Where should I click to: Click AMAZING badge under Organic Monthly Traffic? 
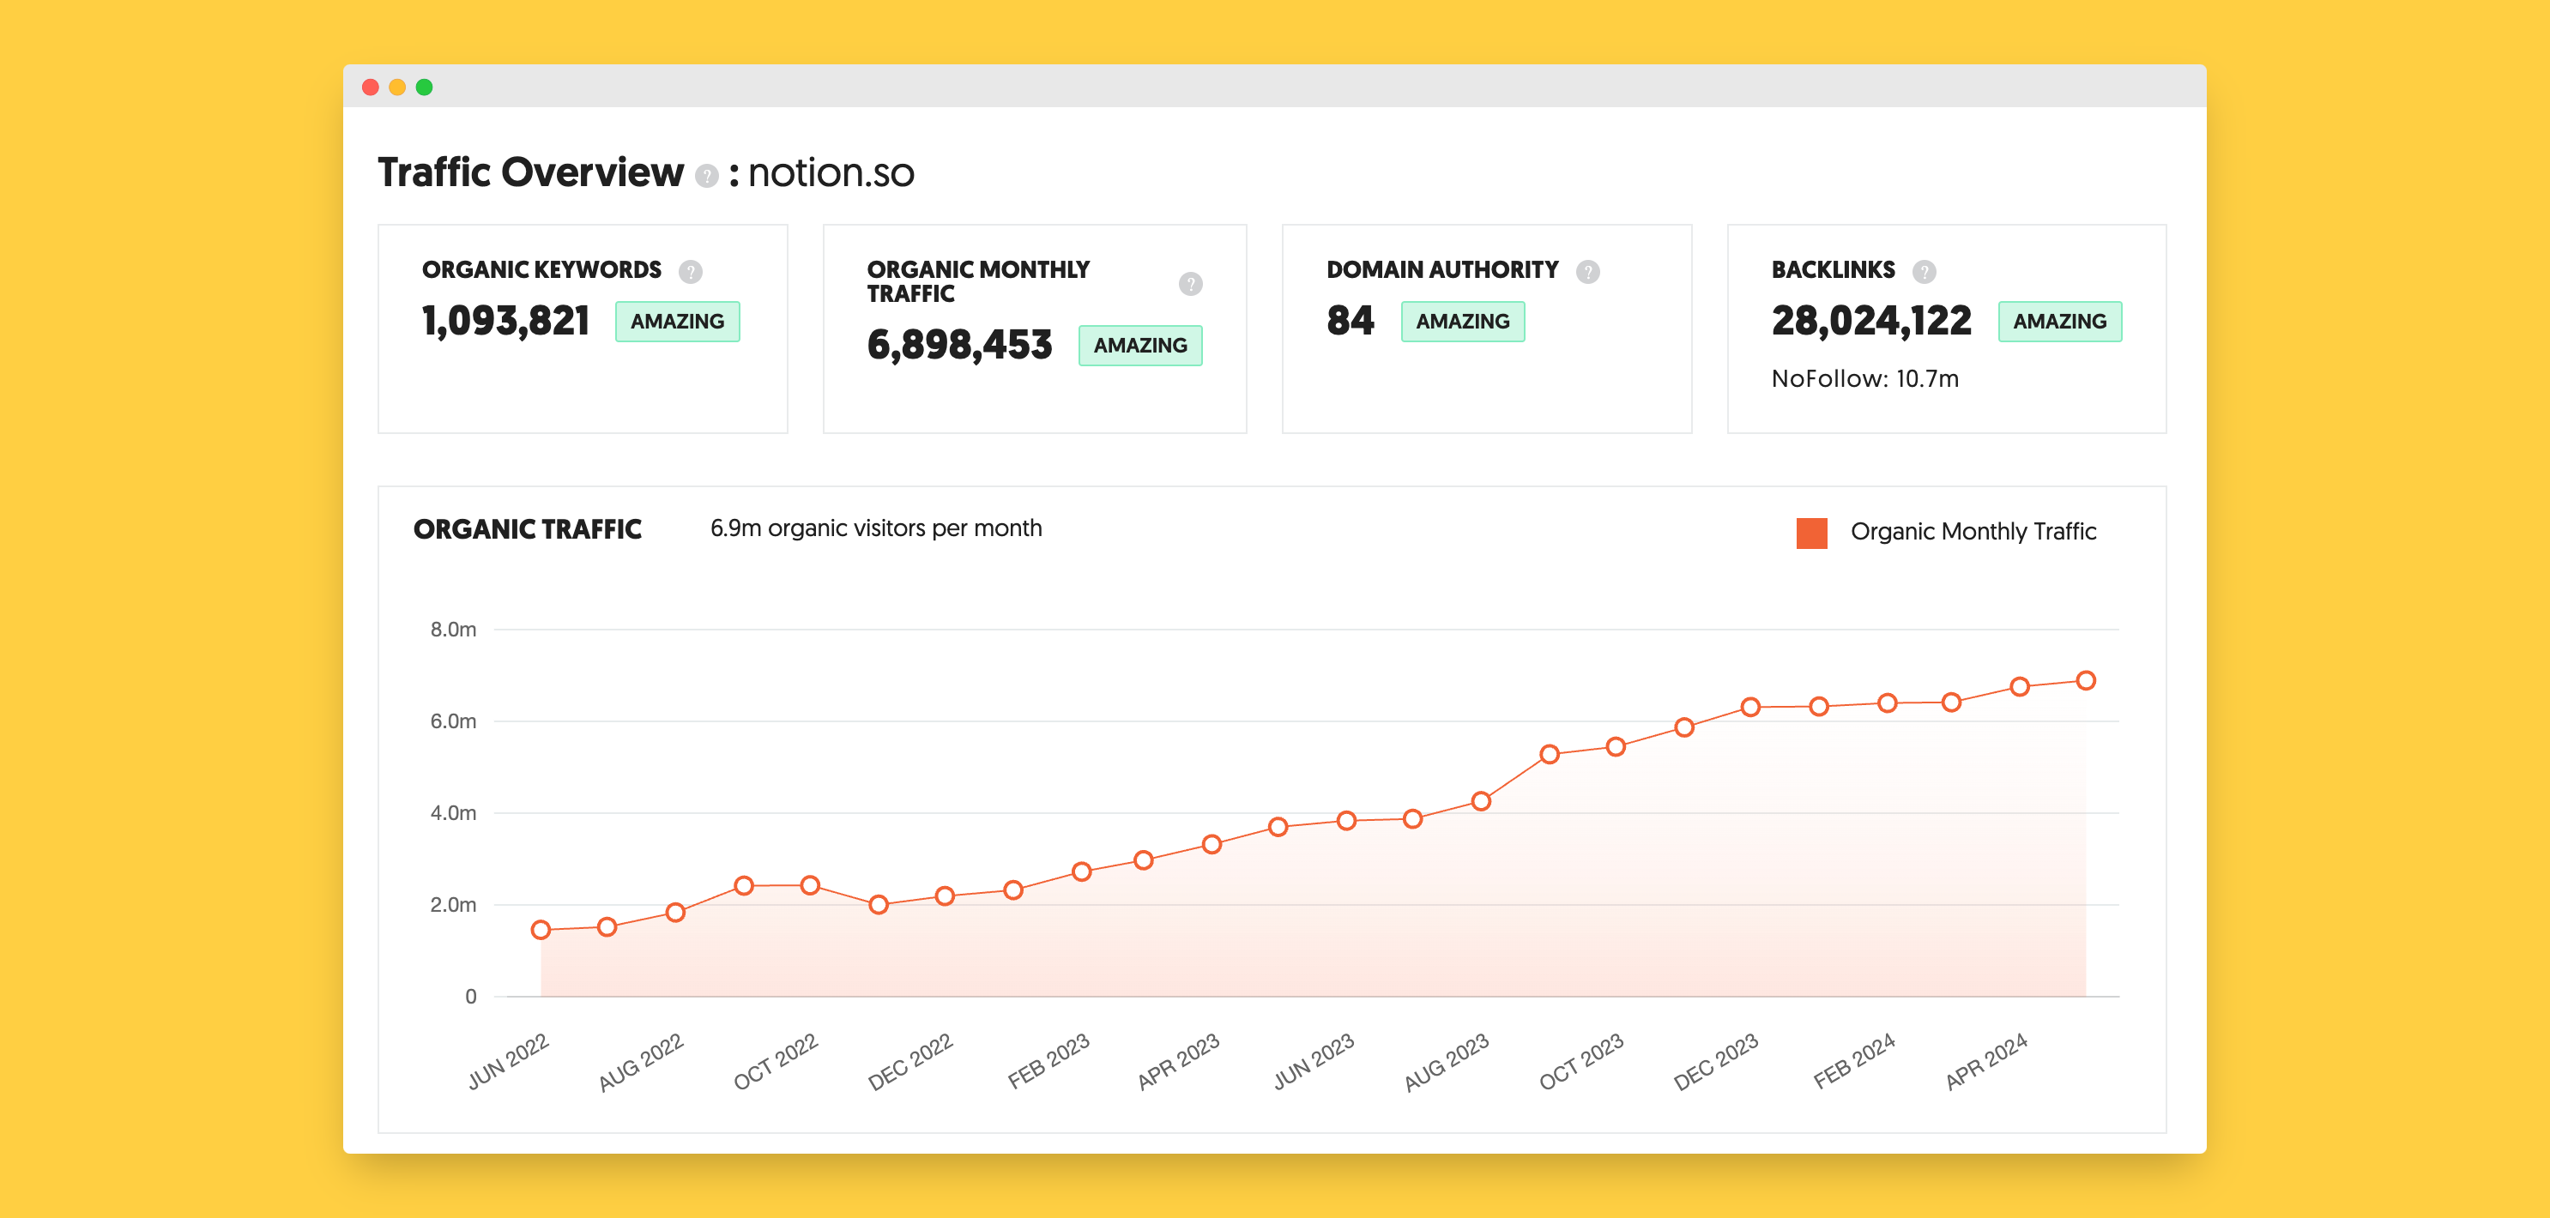[1139, 346]
